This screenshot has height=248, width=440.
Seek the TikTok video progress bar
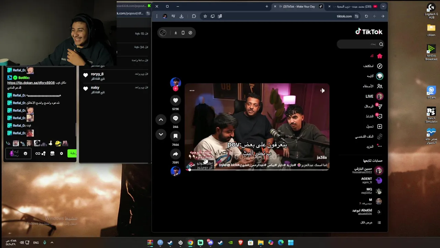coord(257,169)
